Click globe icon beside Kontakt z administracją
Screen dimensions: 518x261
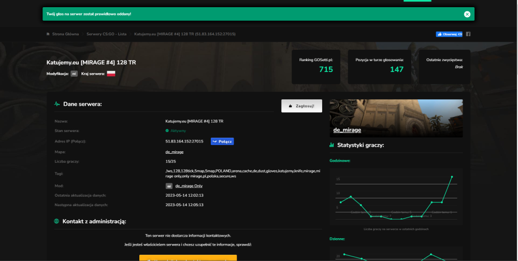56,221
